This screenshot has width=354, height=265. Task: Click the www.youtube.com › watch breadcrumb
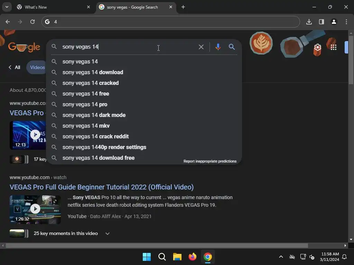pos(38,177)
